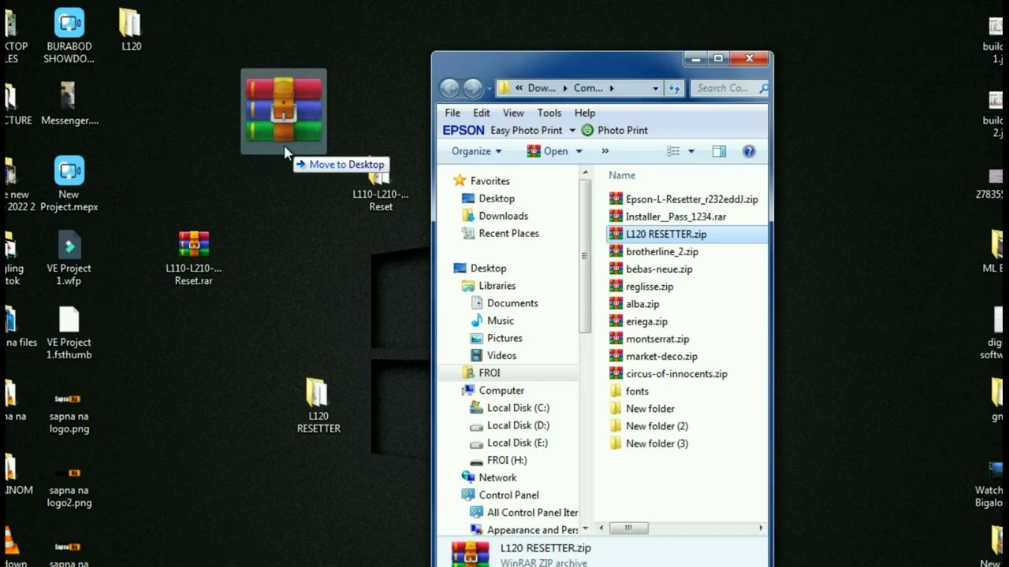Click the folder icon in the address bar
This screenshot has width=1009, height=567.
[504, 88]
